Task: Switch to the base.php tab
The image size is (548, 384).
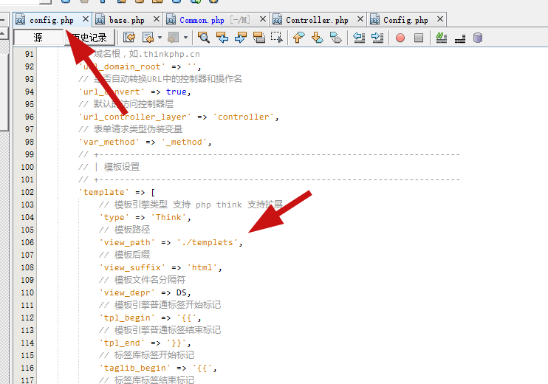Action: click(x=127, y=20)
